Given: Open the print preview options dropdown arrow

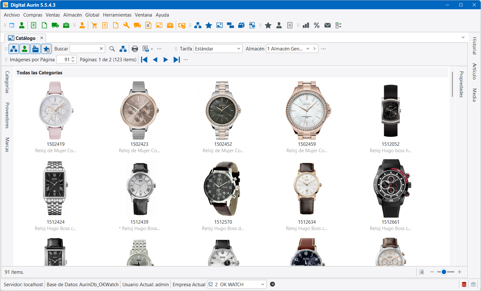Looking at the screenshot, I should 152,49.
